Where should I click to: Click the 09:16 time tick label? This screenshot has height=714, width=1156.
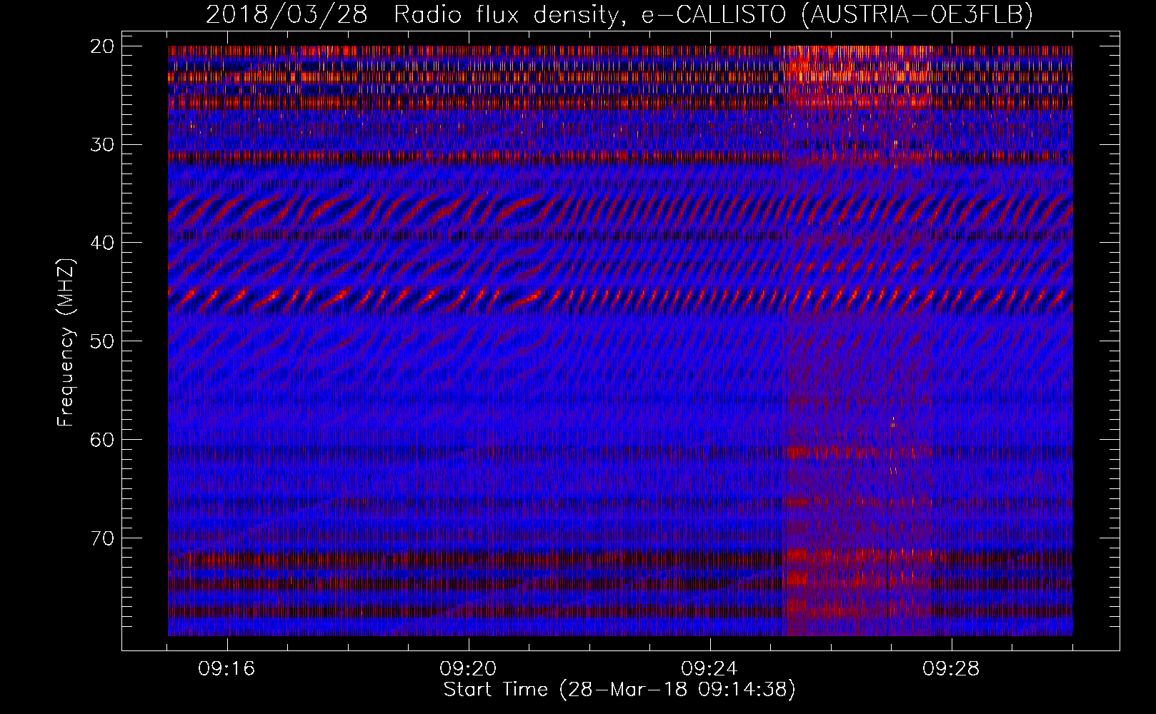[226, 669]
